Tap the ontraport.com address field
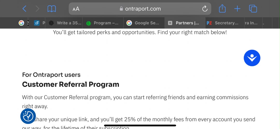 tap(140, 9)
